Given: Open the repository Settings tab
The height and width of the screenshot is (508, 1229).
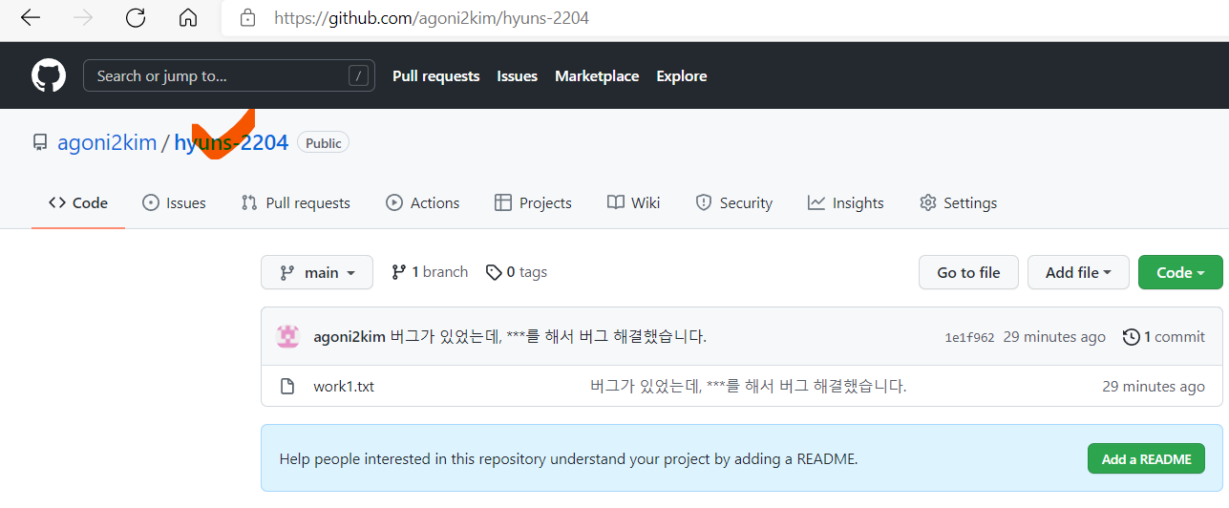Looking at the screenshot, I should [958, 202].
